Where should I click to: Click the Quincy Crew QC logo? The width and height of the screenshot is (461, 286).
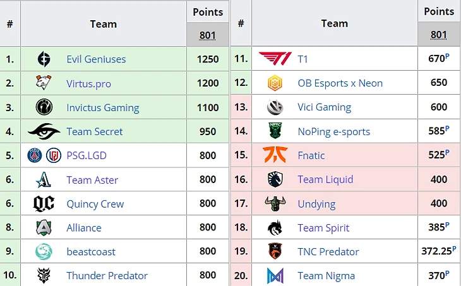(x=44, y=204)
